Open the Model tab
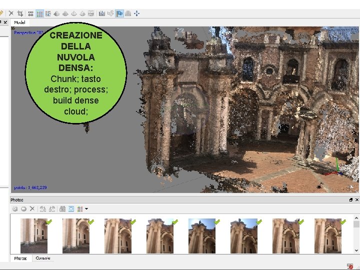 coord(20,22)
